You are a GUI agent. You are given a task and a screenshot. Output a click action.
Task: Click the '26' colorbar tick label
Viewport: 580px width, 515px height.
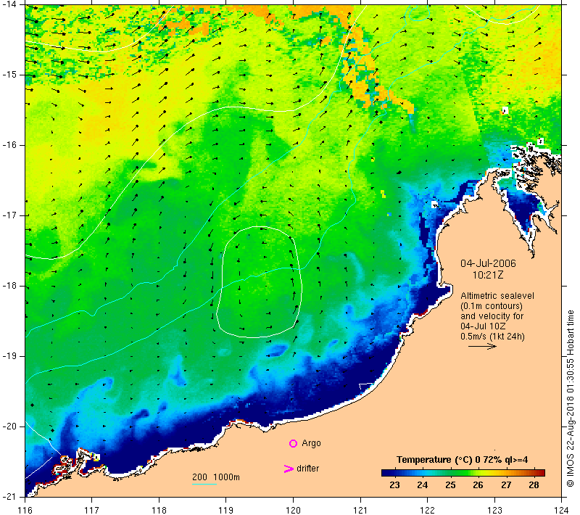[478, 485]
